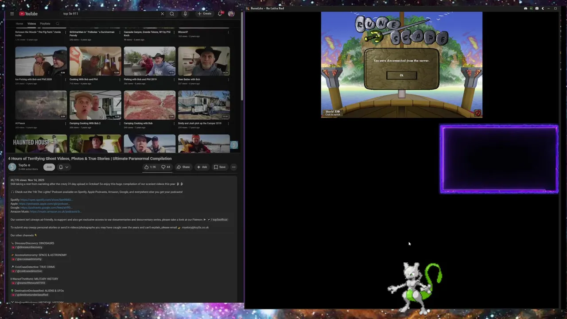The width and height of the screenshot is (567, 319).
Task: Switch to the channel Home tab
Action: (19, 23)
